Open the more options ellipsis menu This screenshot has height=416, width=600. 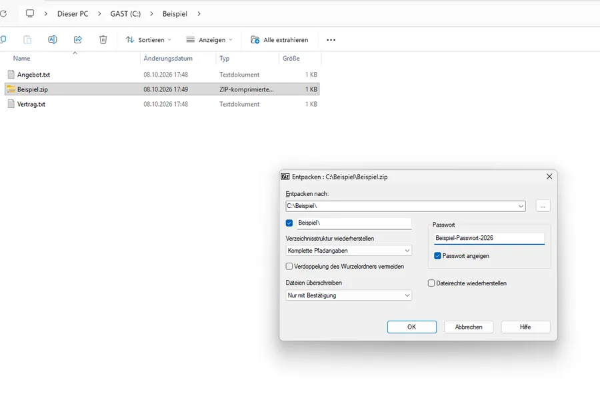331,40
